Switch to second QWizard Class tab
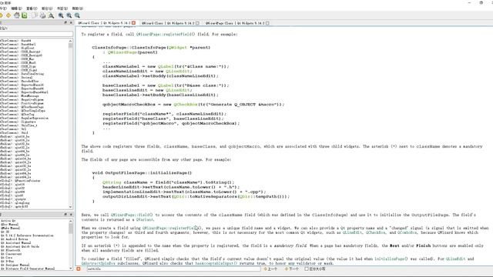 (168, 23)
